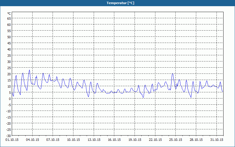Click the temperature peak just before 25.10.15
The height and width of the screenshot is (147, 235).
(x=173, y=73)
